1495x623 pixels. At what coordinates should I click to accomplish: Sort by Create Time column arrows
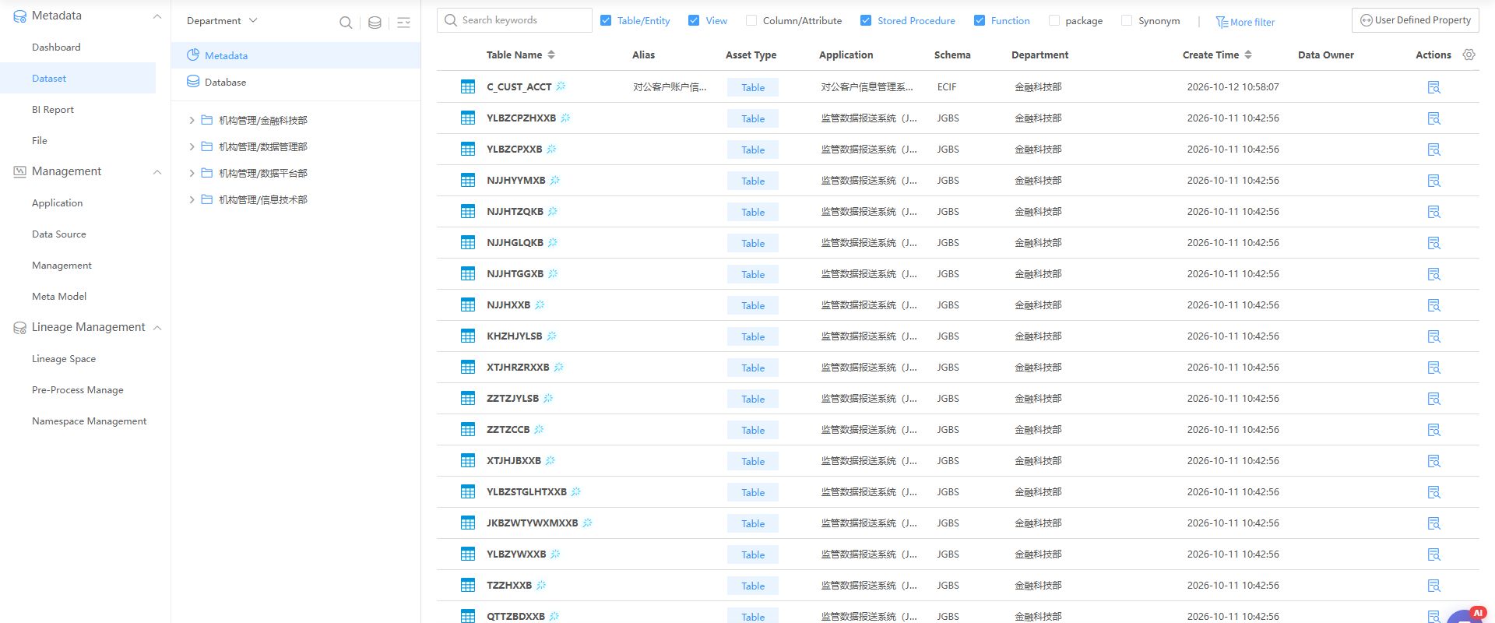click(1248, 55)
